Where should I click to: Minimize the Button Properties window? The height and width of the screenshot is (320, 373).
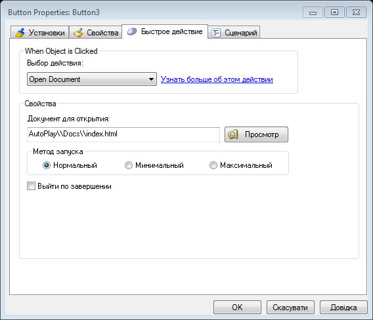[313, 12]
